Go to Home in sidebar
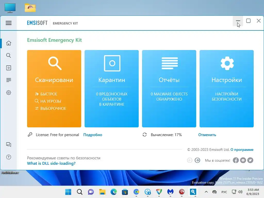 click(9, 43)
